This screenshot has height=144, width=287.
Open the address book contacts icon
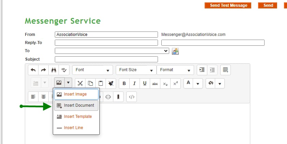[175, 51]
